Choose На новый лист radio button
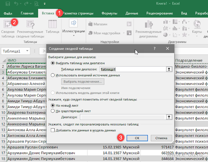Screen dimensions: 208x162 (53, 105)
